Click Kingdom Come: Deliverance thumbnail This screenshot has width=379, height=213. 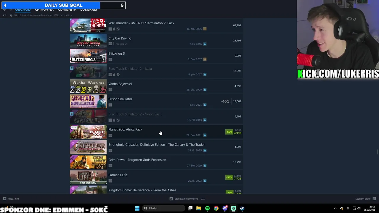(88, 190)
